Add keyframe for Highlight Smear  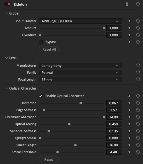[129, 138]
